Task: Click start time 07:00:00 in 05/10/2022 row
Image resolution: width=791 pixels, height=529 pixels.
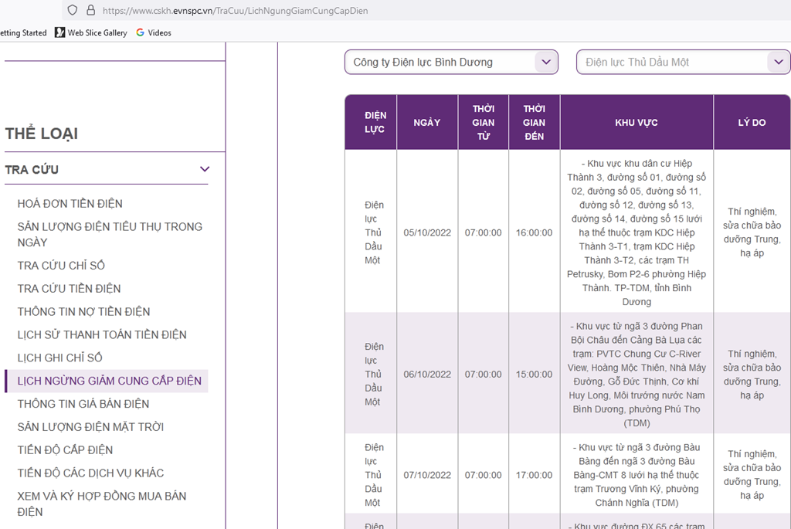Action: (x=484, y=232)
